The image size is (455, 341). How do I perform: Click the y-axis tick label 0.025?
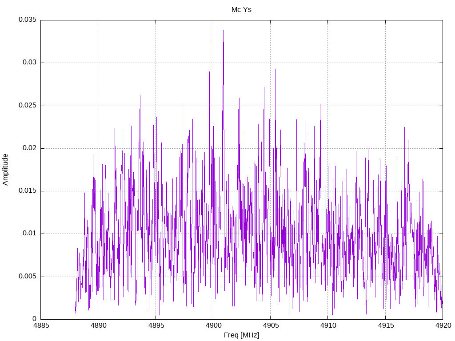tap(28, 105)
